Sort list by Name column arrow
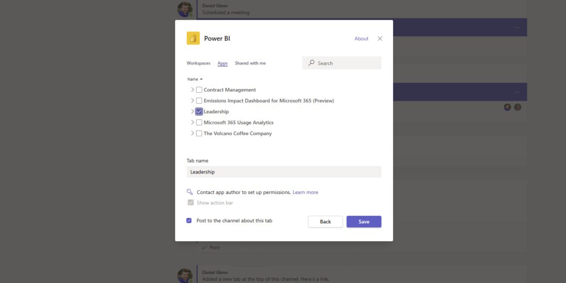The image size is (566, 283). [x=201, y=79]
